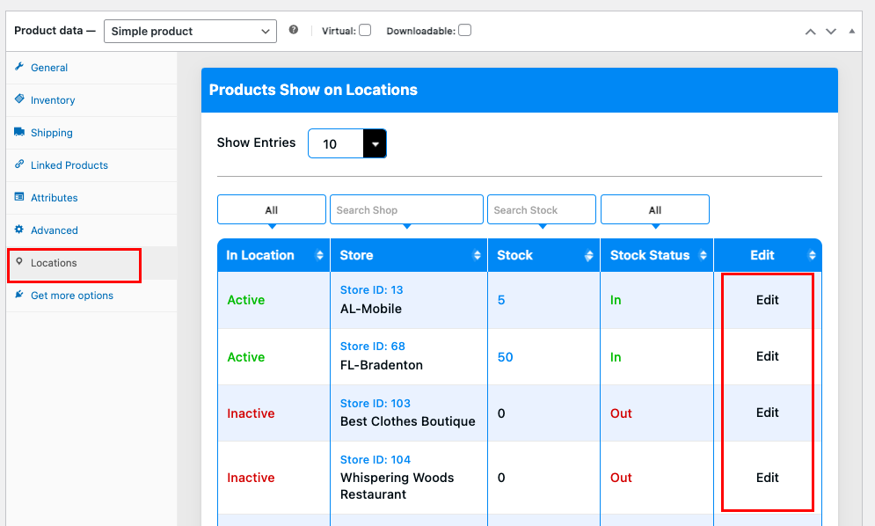
Task: Click the Advanced gear icon
Action: pos(19,229)
